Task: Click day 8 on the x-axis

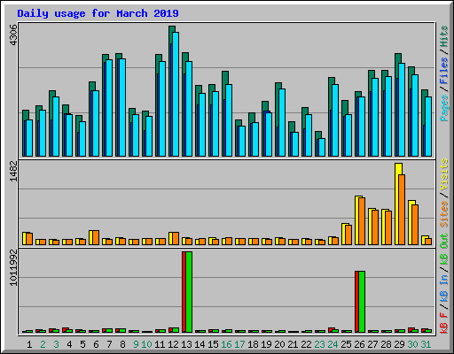Action: [x=122, y=344]
